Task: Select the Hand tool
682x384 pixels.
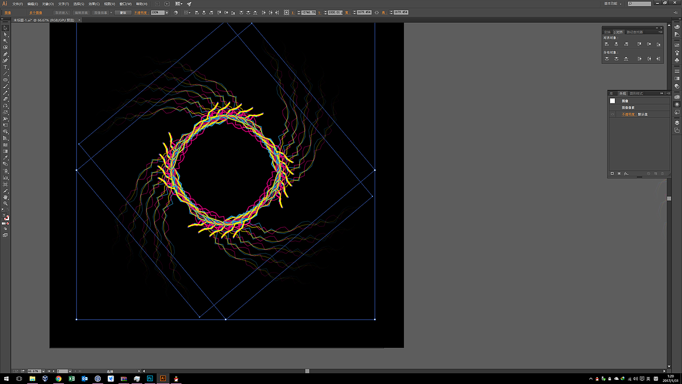Action: point(5,197)
